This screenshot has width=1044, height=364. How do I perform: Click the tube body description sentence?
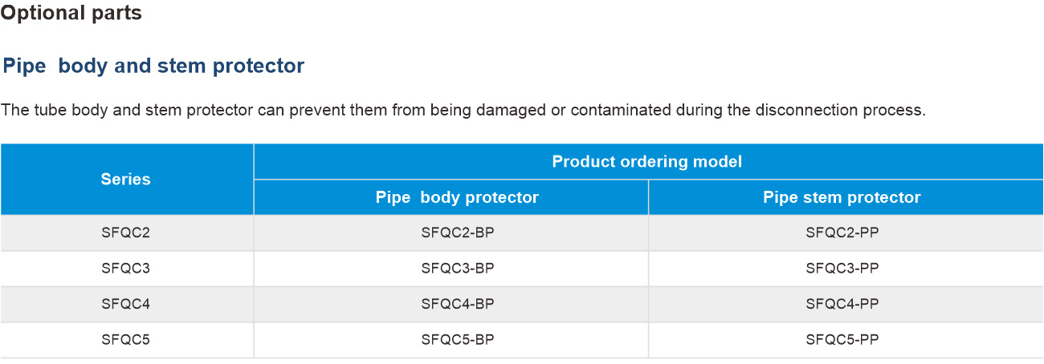(x=463, y=110)
